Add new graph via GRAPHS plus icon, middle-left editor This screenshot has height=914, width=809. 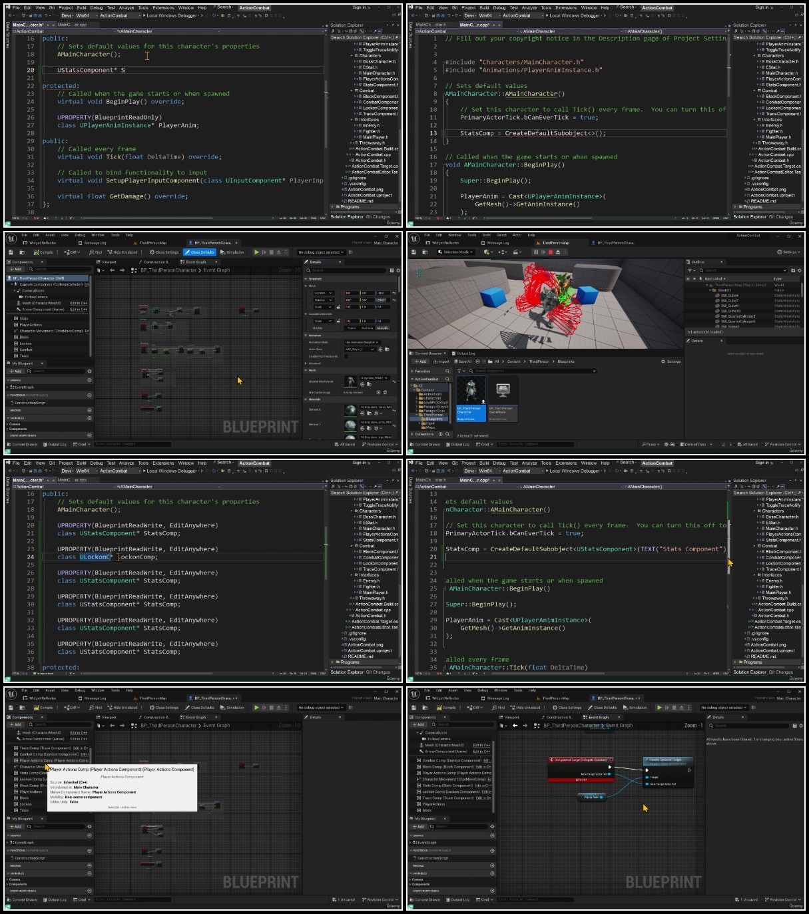(x=89, y=380)
